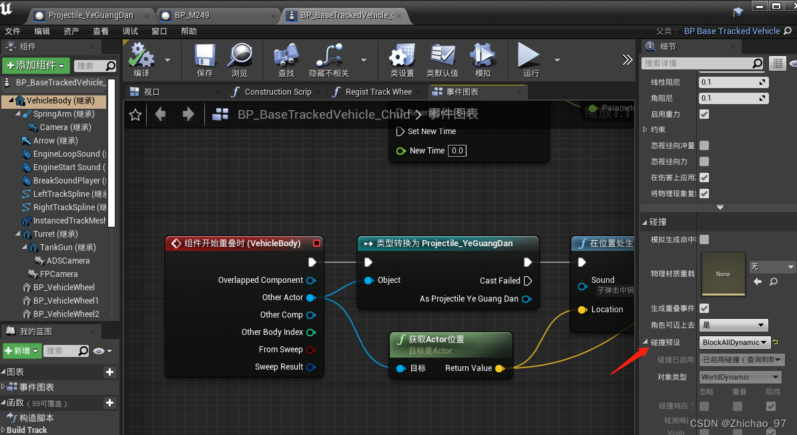Enable 模拟生成命中 checkbox
Image resolution: width=797 pixels, height=435 pixels.
coord(704,240)
